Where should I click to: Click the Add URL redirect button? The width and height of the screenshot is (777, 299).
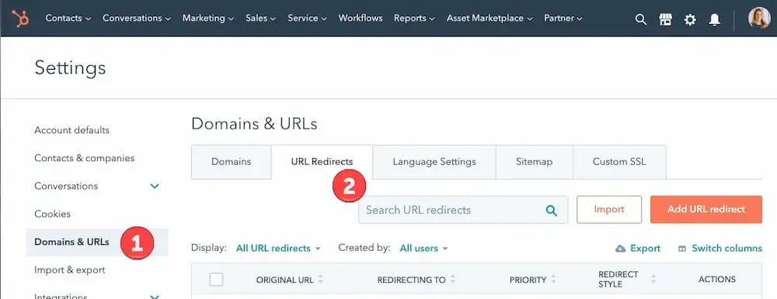[x=706, y=210]
